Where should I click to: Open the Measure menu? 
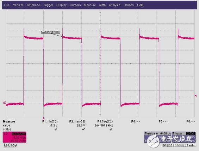coord(90,5)
